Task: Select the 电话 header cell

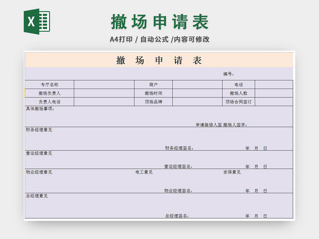Action: tap(239, 85)
